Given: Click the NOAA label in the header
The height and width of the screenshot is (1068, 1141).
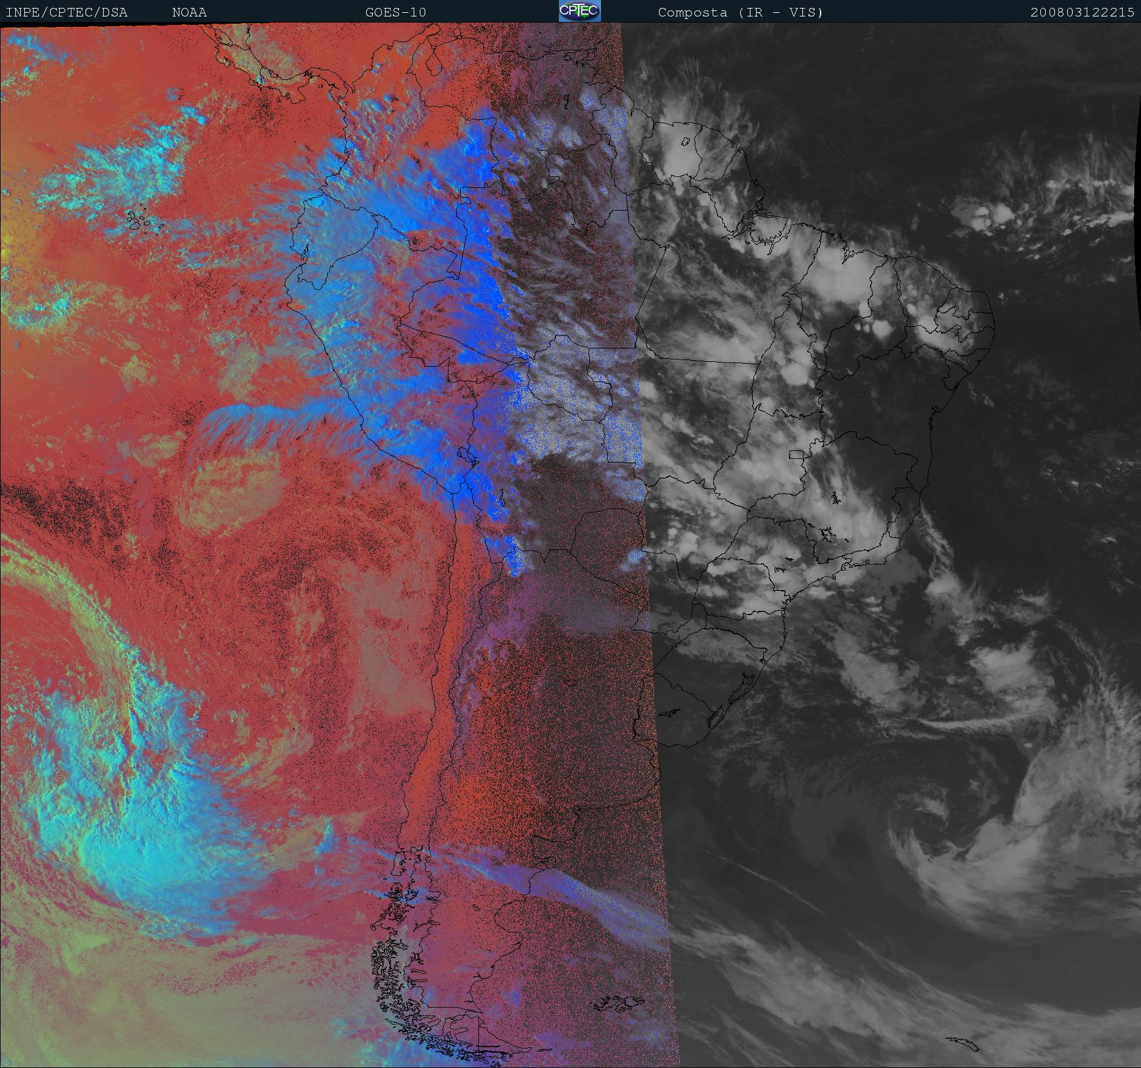Looking at the screenshot, I should [189, 13].
